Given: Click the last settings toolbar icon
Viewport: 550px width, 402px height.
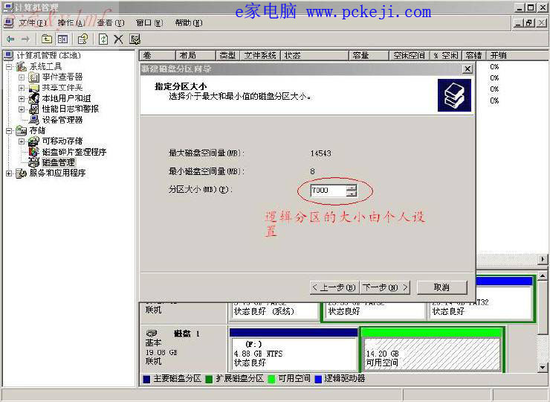Looking at the screenshot, I should pos(135,39).
